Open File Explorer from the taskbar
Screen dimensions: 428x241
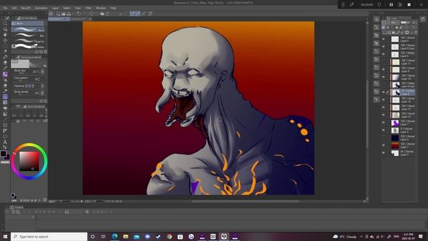click(x=126, y=236)
